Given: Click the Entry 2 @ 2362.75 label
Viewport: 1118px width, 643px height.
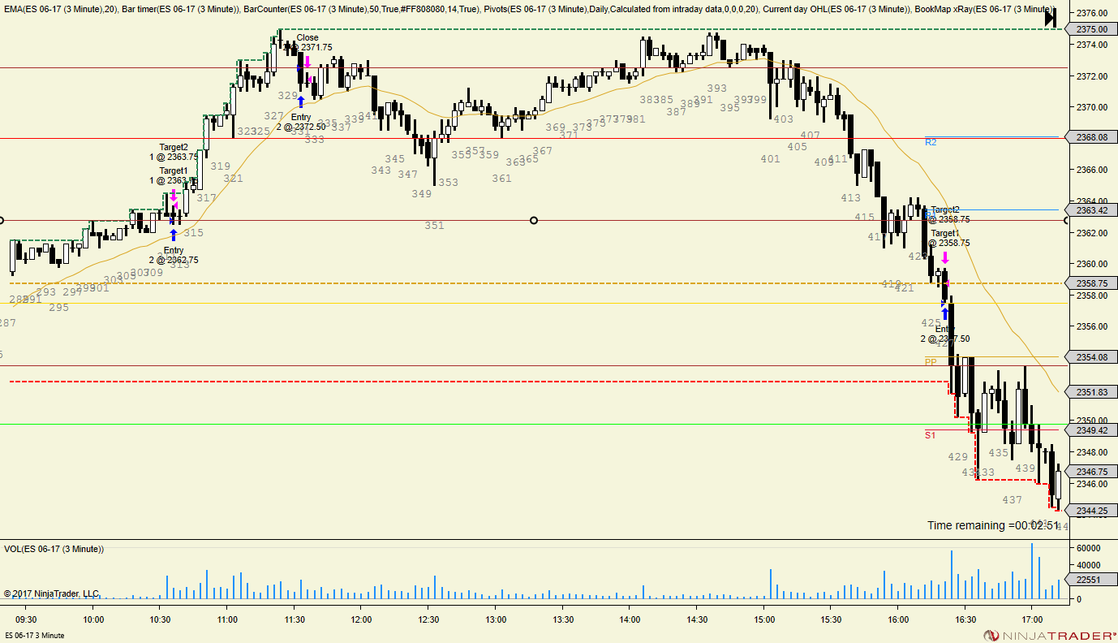Looking at the screenshot, I should 174,255.
